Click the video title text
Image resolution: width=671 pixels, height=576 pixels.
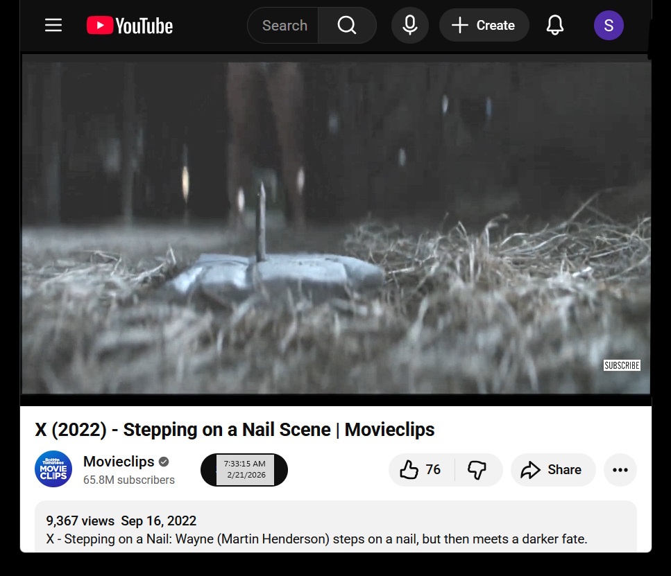tap(235, 430)
